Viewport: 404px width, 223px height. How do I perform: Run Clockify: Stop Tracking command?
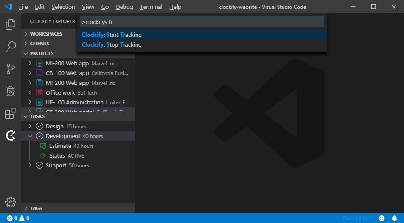click(x=202, y=44)
